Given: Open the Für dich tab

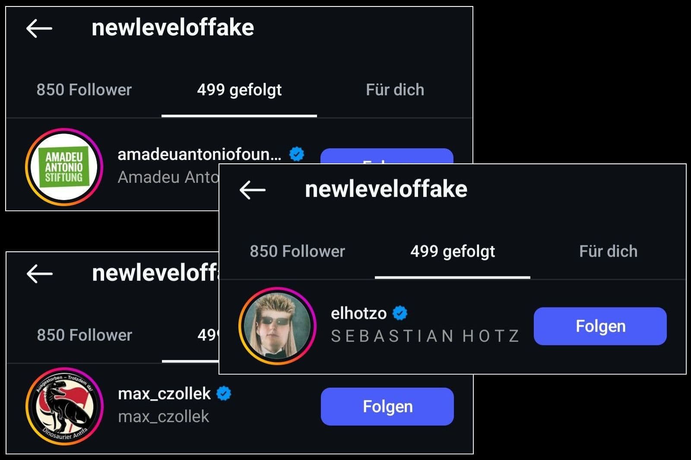Looking at the screenshot, I should (x=608, y=251).
